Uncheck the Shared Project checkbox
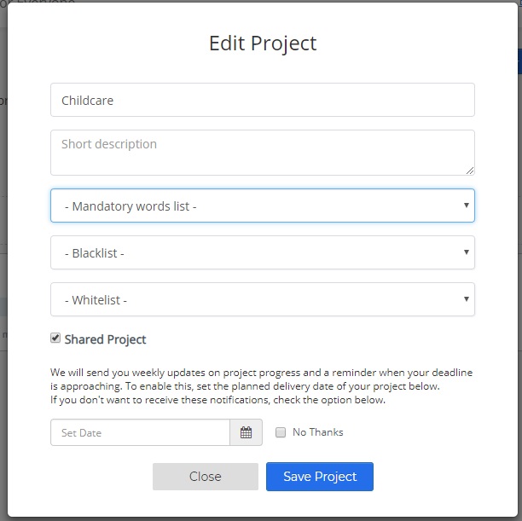 pos(55,339)
